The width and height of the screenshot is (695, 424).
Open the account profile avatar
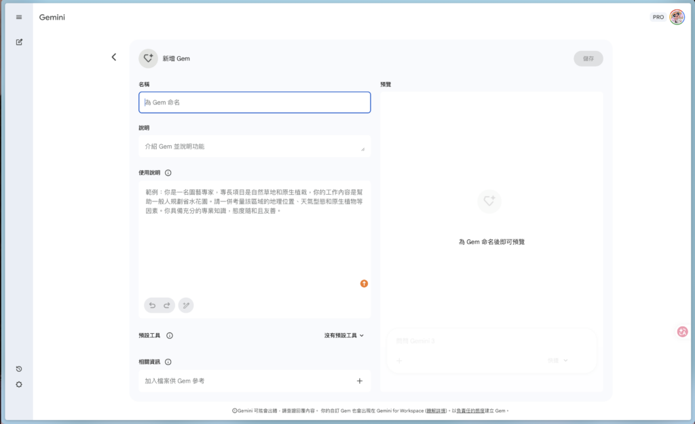(x=677, y=17)
